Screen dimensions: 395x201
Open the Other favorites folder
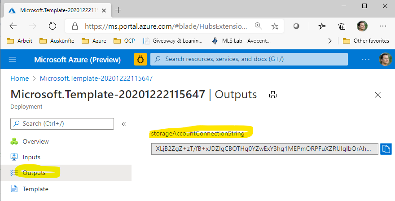(366, 41)
